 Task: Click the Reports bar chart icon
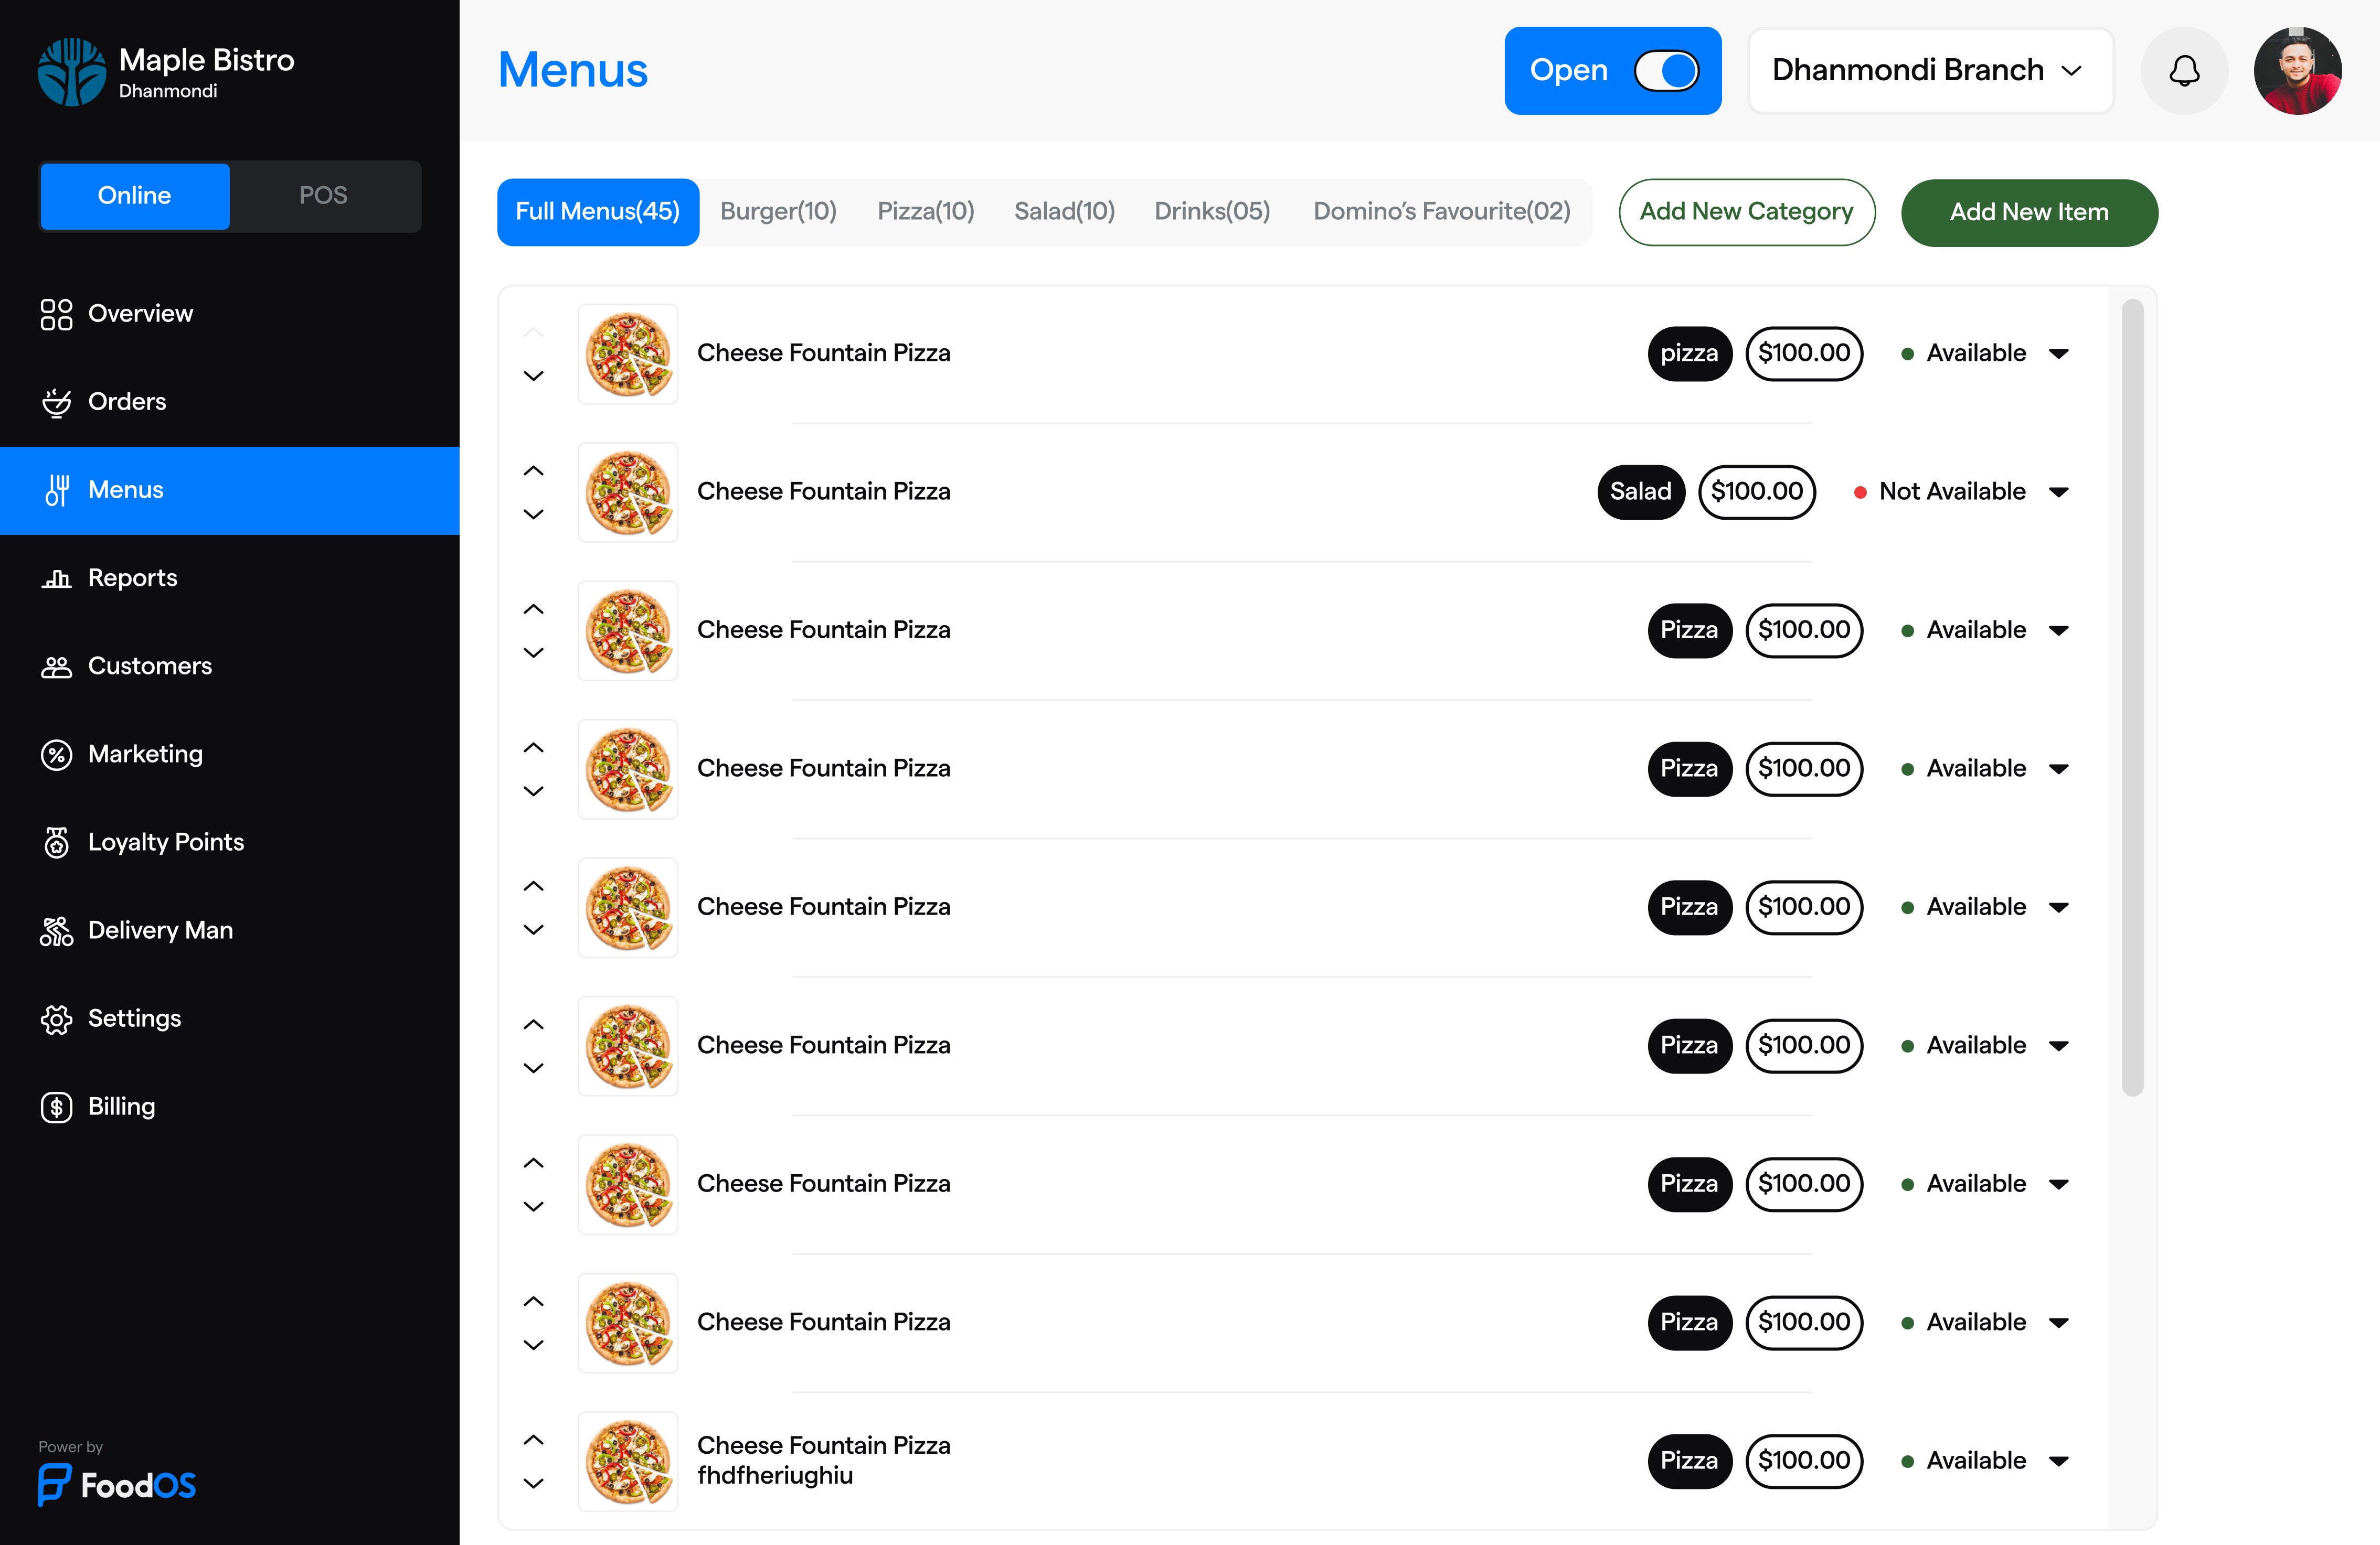click(x=56, y=578)
